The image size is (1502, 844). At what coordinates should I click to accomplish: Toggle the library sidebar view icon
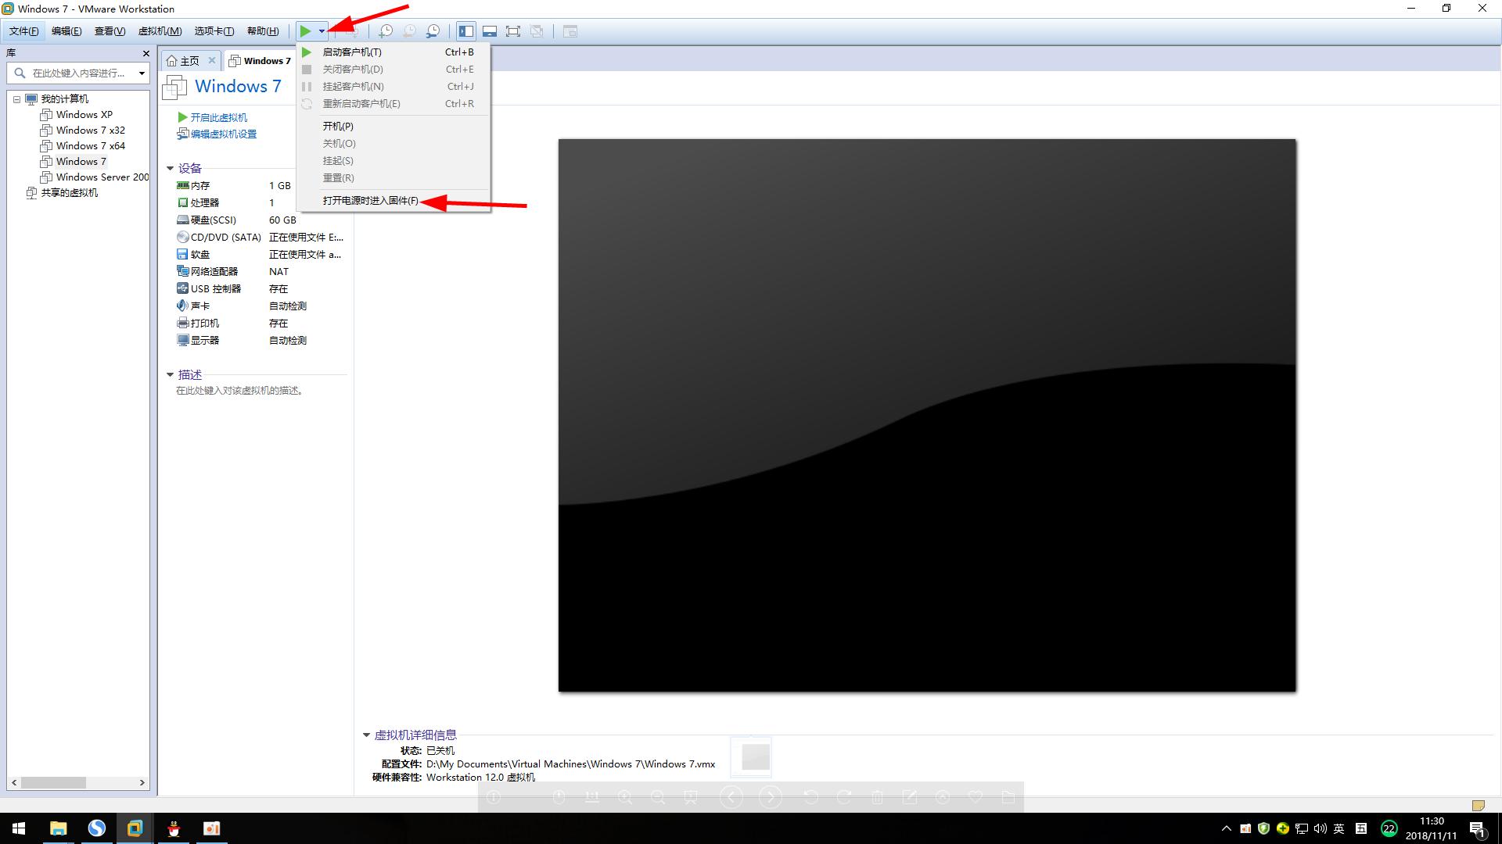(x=466, y=31)
